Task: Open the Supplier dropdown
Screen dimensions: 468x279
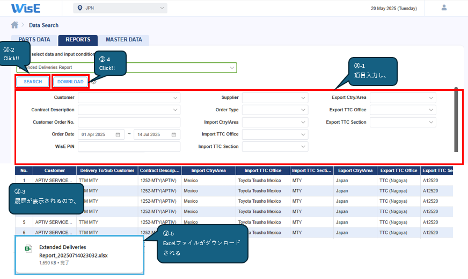Action: point(303,98)
